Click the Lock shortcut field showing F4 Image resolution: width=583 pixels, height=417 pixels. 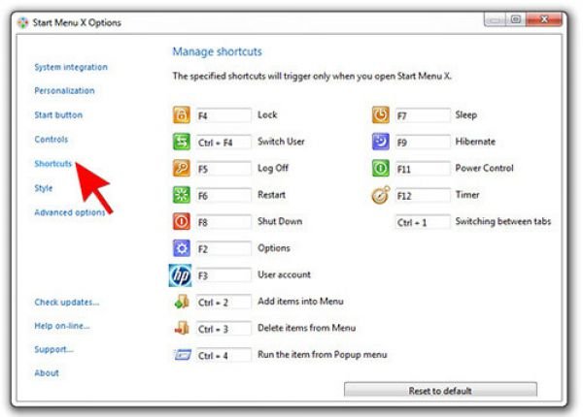[x=223, y=115]
